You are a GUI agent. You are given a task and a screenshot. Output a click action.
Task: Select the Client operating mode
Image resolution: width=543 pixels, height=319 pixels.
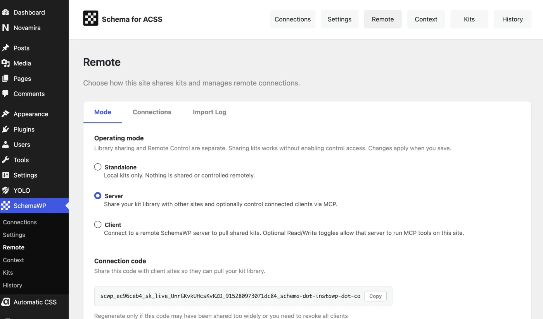click(98, 225)
